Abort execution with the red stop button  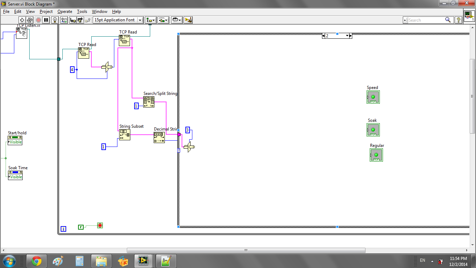38,20
